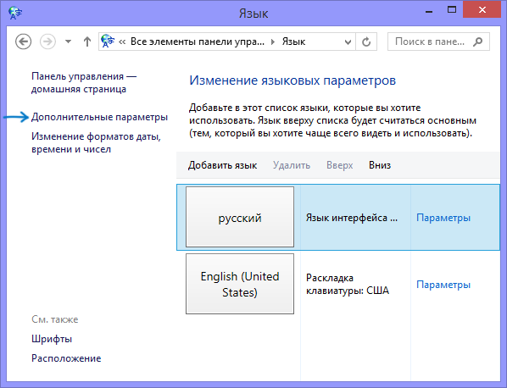Go back with the Back arrow button

pyautogui.click(x=23, y=42)
